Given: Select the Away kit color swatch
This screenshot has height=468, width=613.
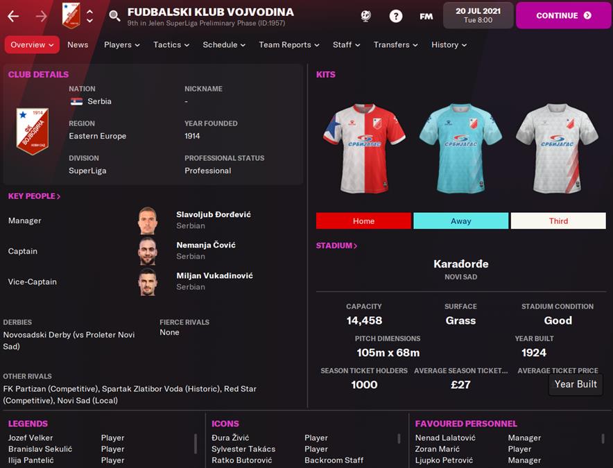Looking at the screenshot, I should [461, 221].
